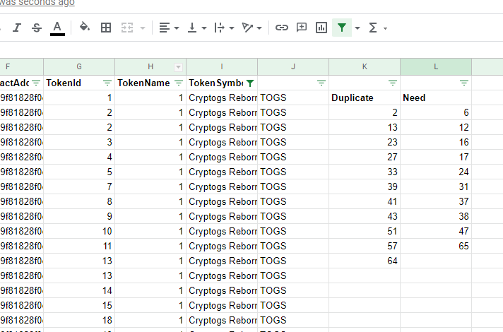Select the TokenName header cell

pos(150,83)
